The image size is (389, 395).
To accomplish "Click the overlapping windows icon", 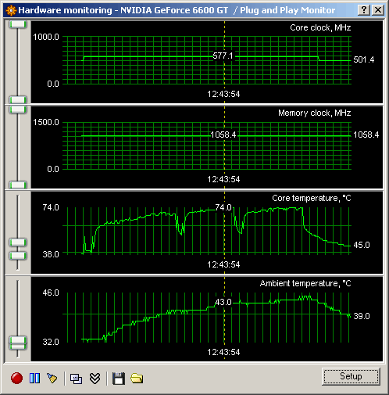I will (76, 379).
